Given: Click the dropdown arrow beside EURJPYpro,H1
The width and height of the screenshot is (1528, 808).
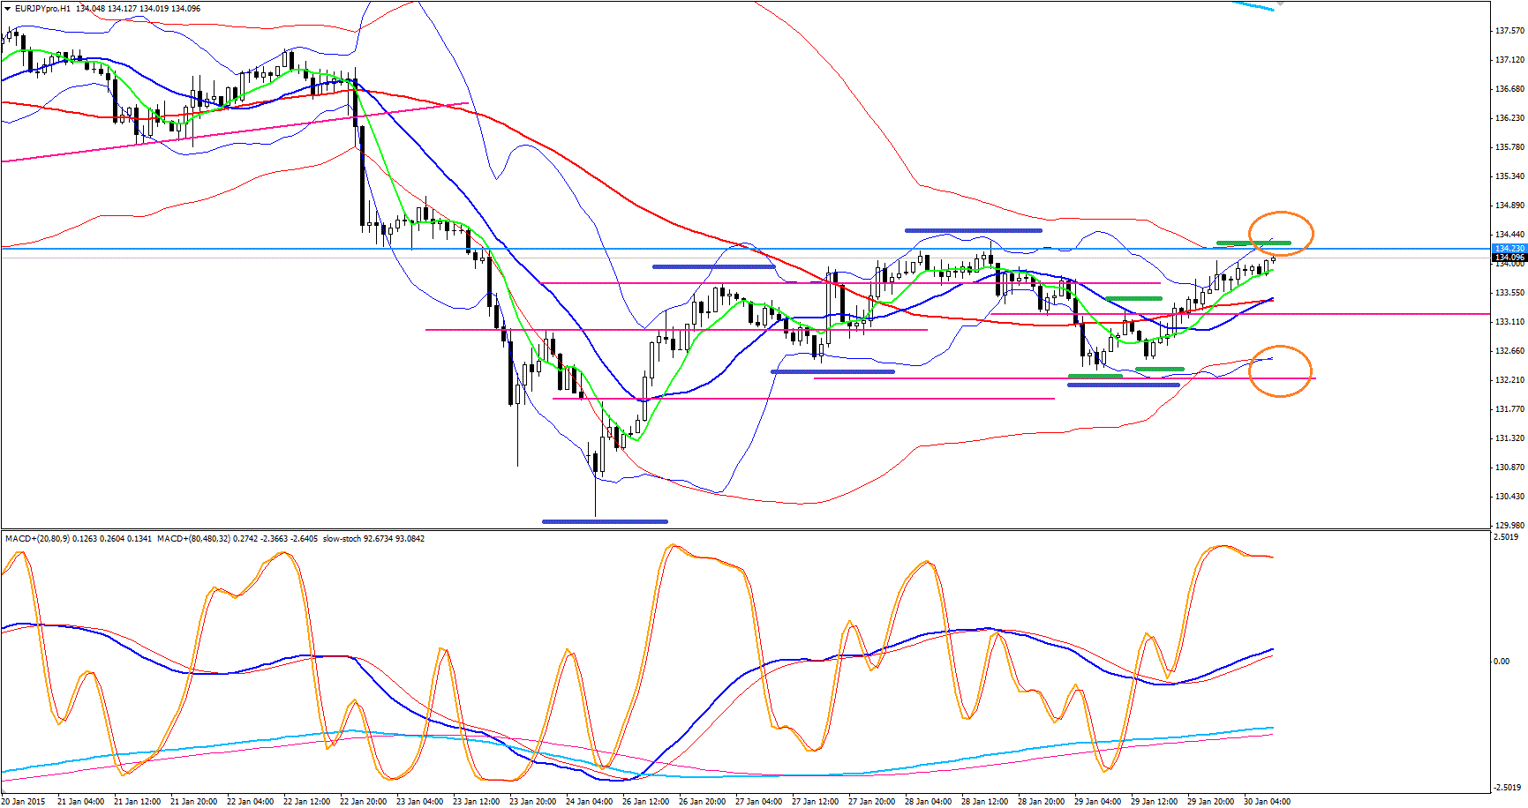Looking at the screenshot, I should tap(7, 8).
